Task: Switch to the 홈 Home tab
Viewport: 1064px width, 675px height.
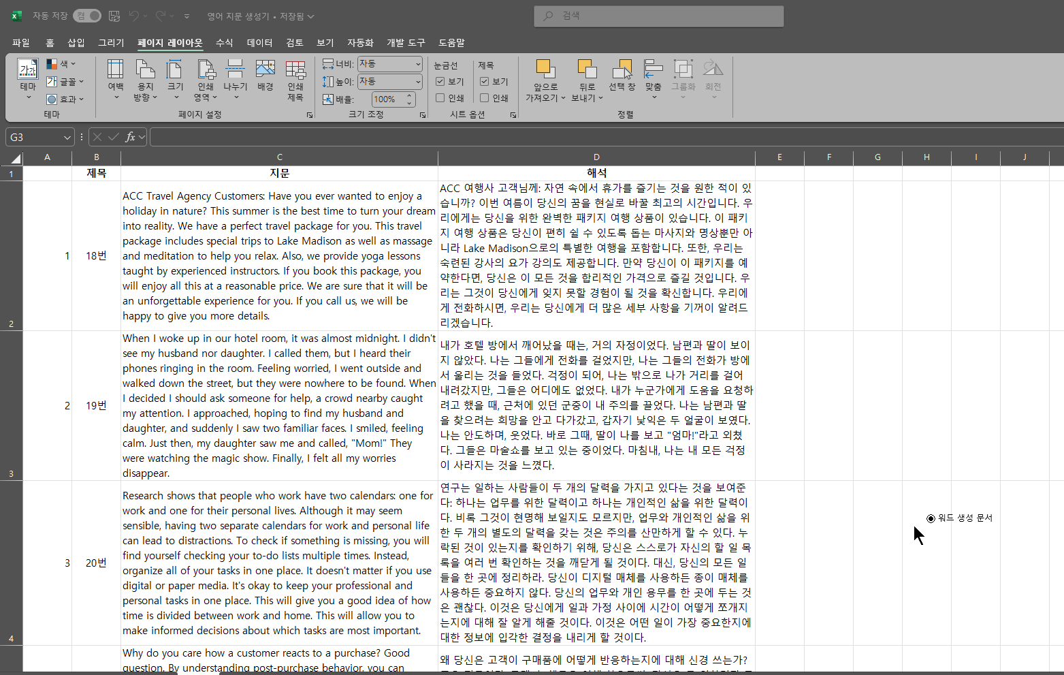Action: tap(50, 43)
